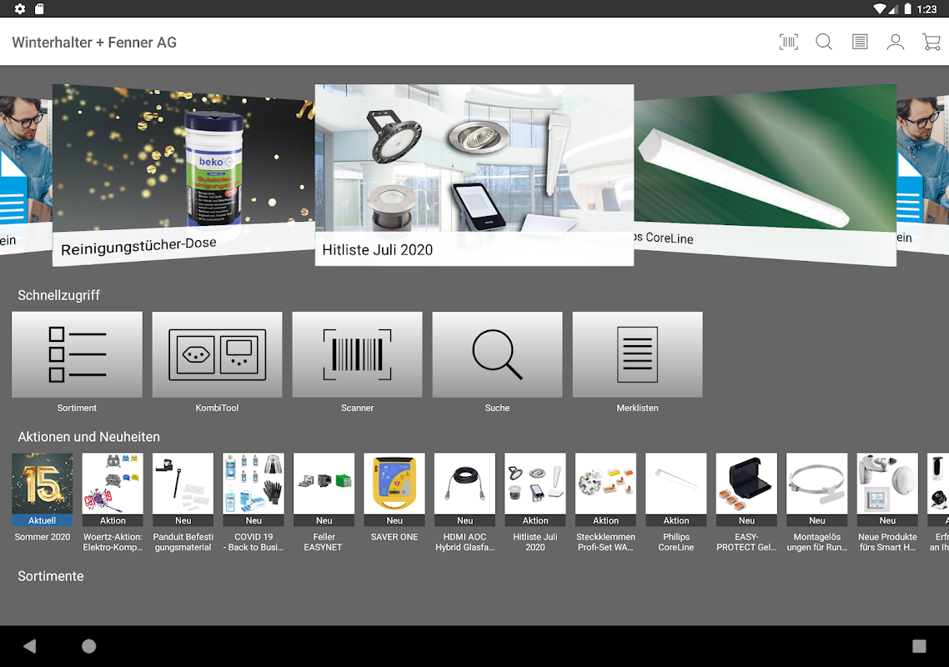Open search via top bar magnifier icon
Viewport: 949px width, 667px height.
[824, 42]
